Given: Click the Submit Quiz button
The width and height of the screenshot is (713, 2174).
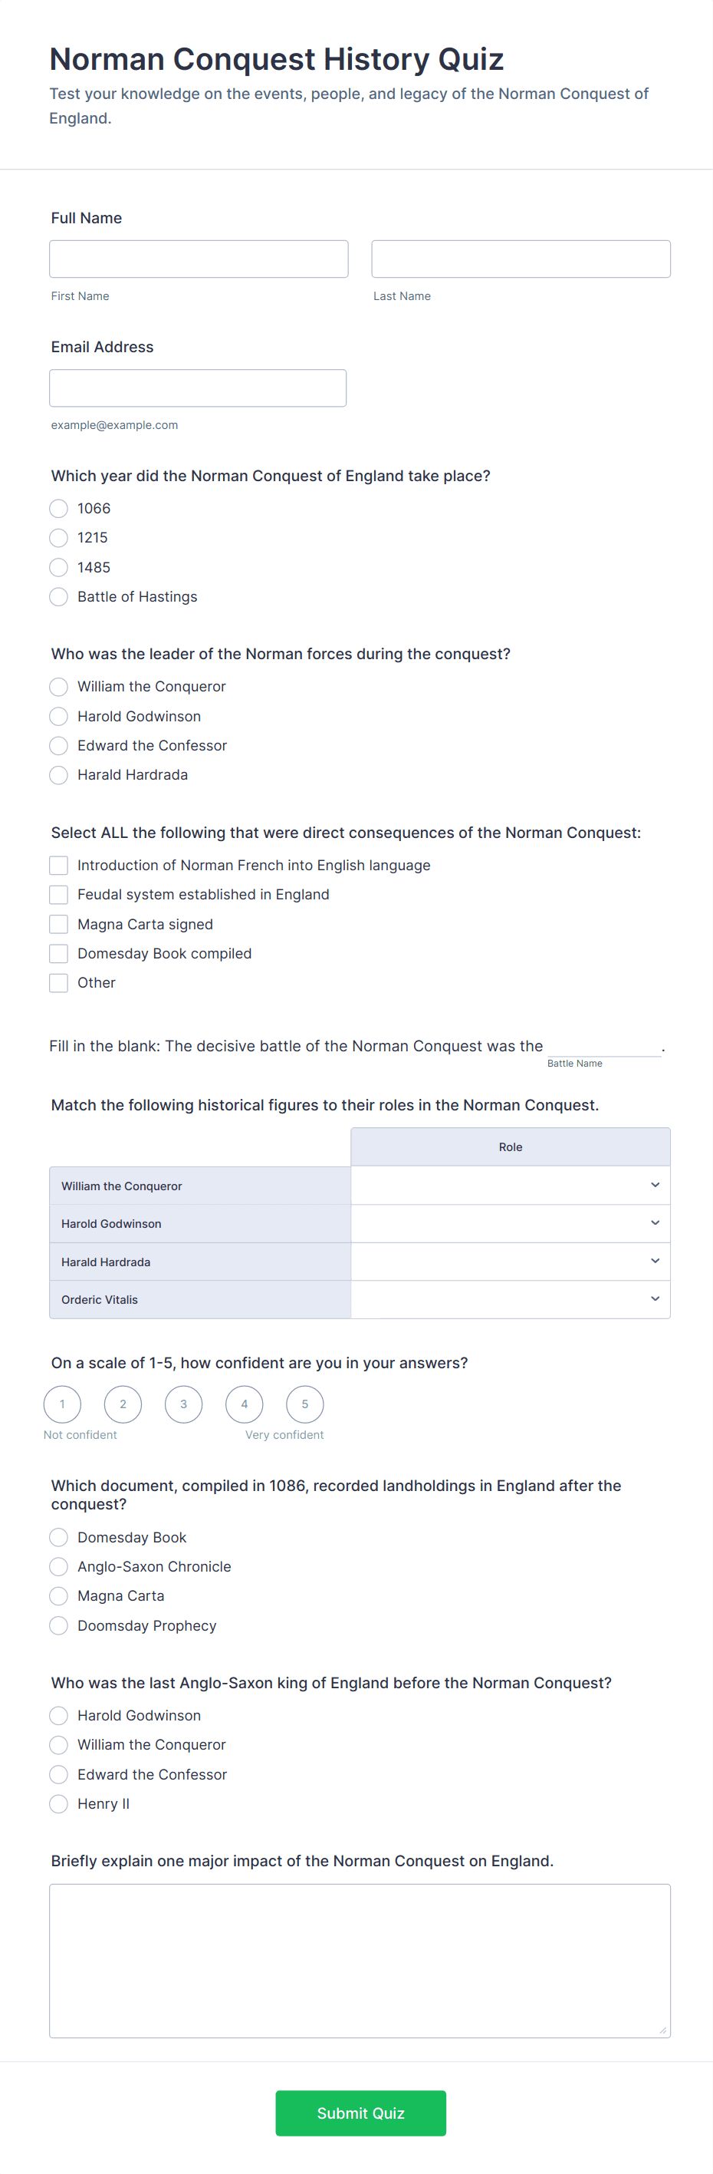Looking at the screenshot, I should tap(360, 2113).
